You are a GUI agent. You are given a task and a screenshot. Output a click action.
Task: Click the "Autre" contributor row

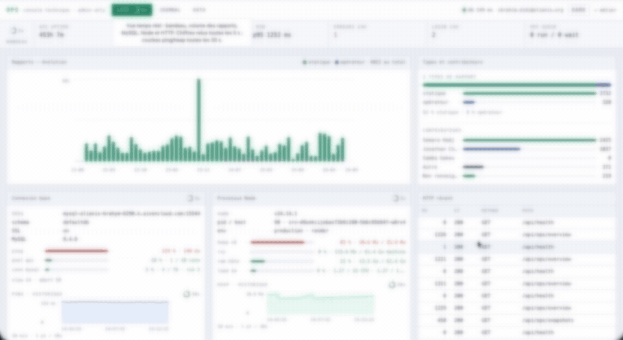517,167
